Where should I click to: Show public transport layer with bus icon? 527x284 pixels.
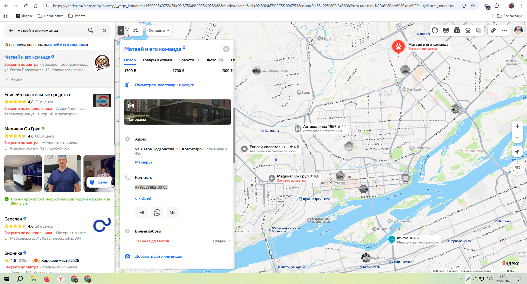(468, 30)
